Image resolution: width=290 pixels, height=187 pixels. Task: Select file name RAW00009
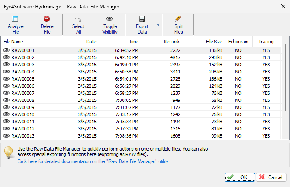(x=23, y=107)
